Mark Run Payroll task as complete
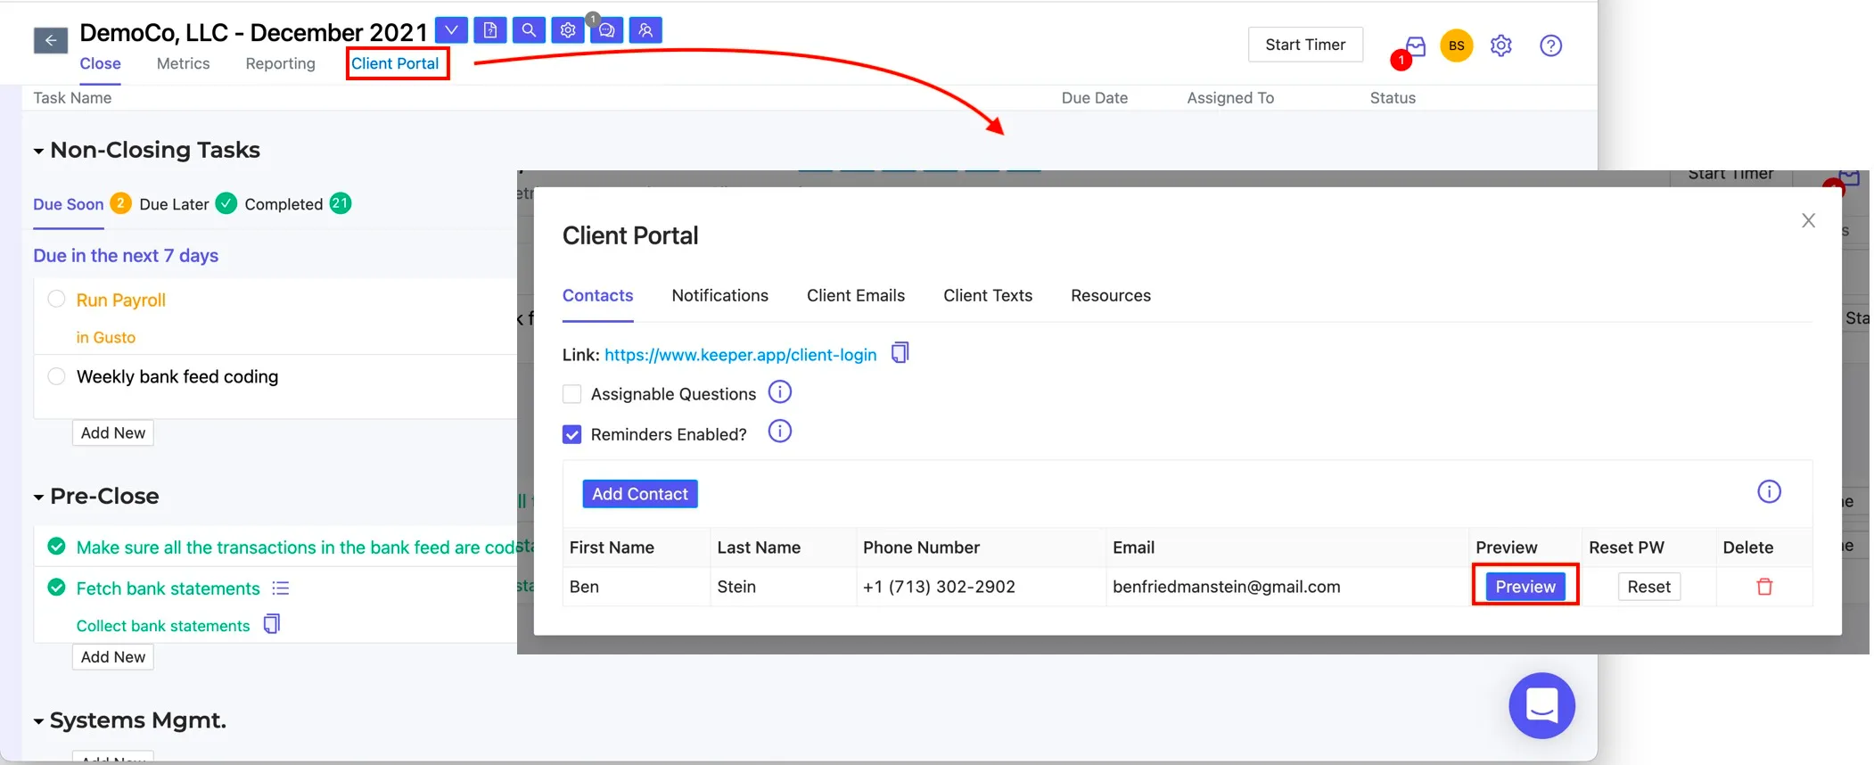The image size is (1874, 765). point(56,299)
